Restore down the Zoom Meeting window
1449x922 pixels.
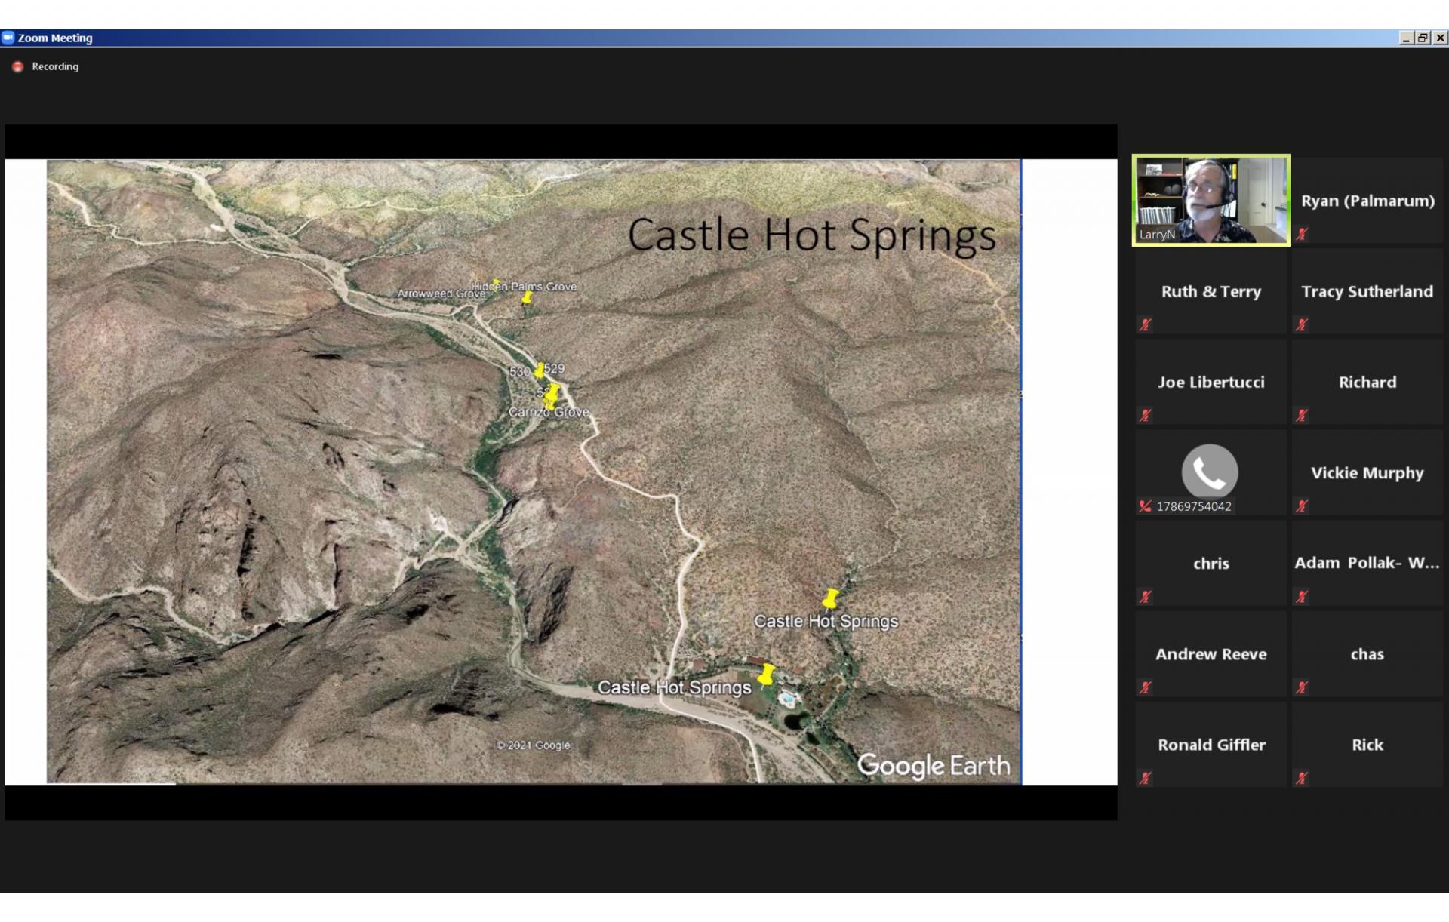[1423, 38]
